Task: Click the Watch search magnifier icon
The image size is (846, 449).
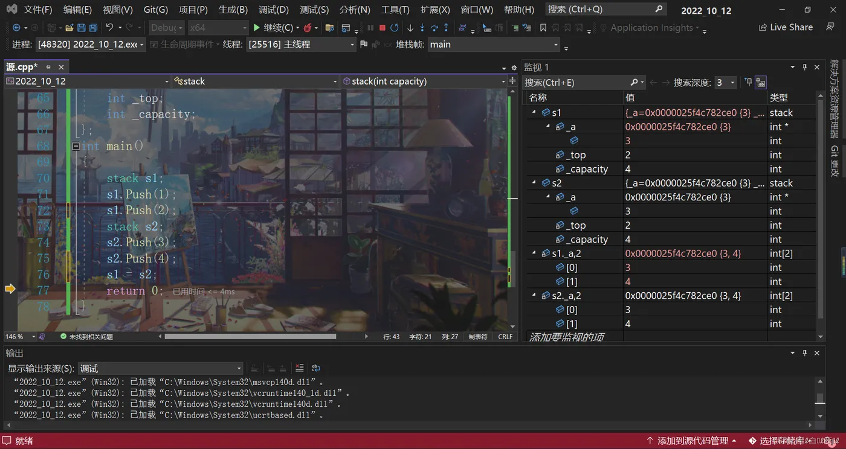Action: pyautogui.click(x=634, y=83)
